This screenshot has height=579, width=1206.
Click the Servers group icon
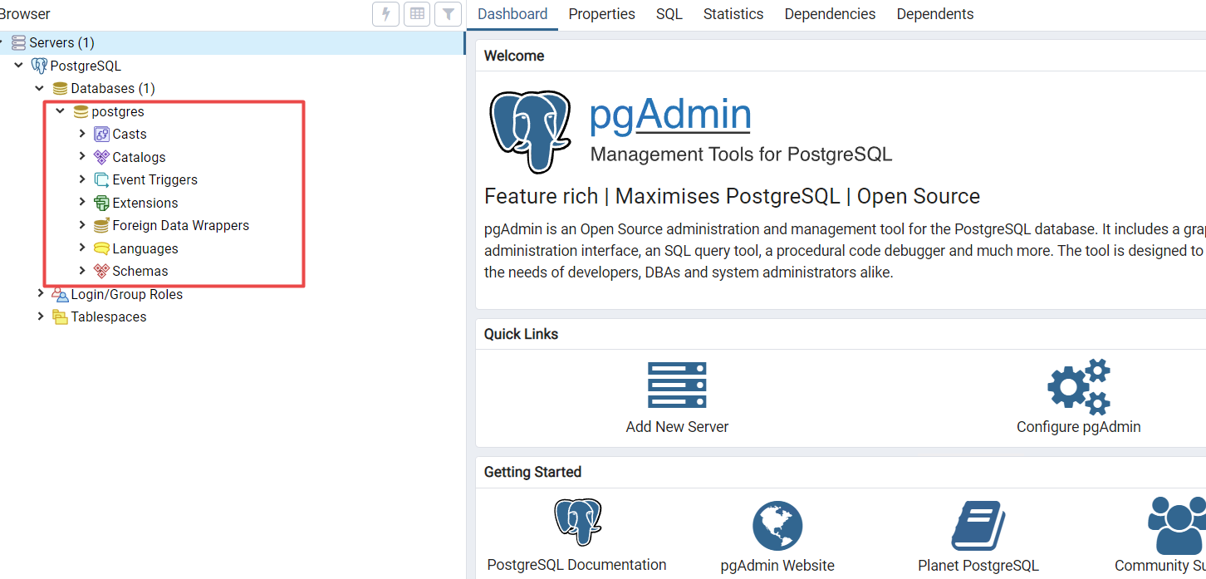[x=18, y=42]
